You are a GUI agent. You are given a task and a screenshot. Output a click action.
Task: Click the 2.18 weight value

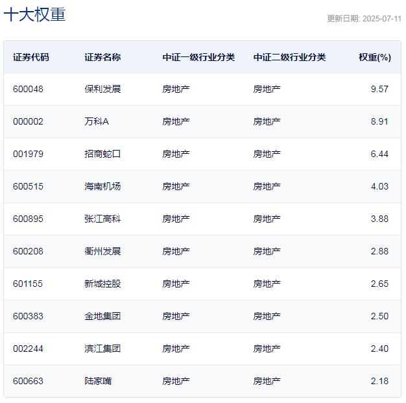point(379,381)
